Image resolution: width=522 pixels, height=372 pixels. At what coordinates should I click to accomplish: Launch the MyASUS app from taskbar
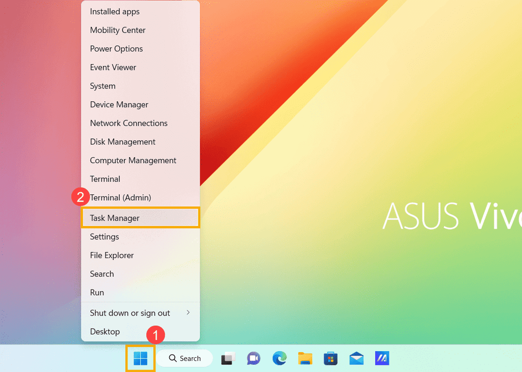[x=382, y=359]
